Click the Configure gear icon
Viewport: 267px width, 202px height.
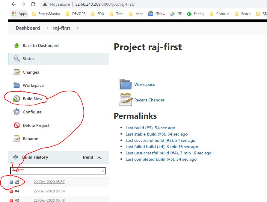17,112
